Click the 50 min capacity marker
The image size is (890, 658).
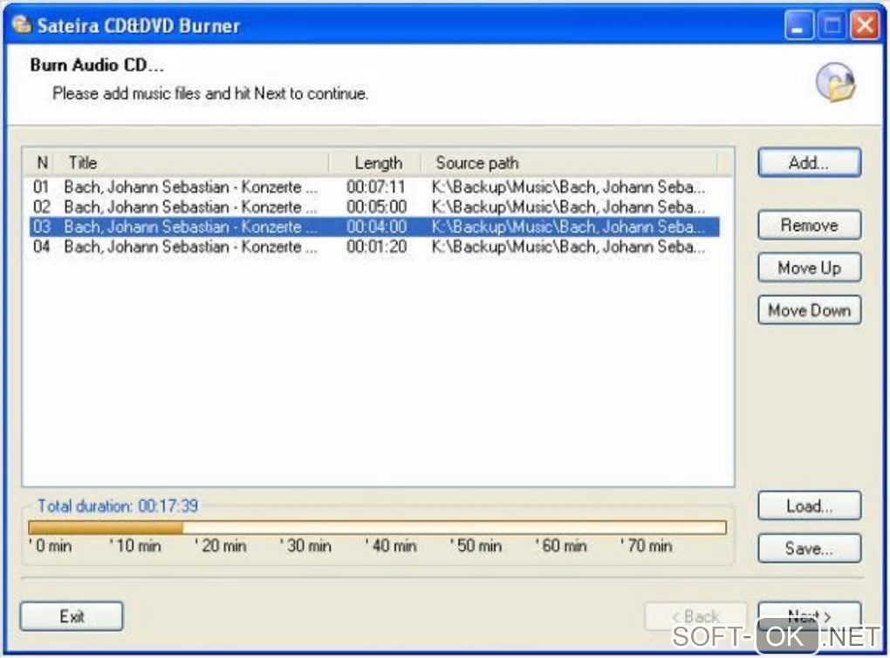point(476,546)
